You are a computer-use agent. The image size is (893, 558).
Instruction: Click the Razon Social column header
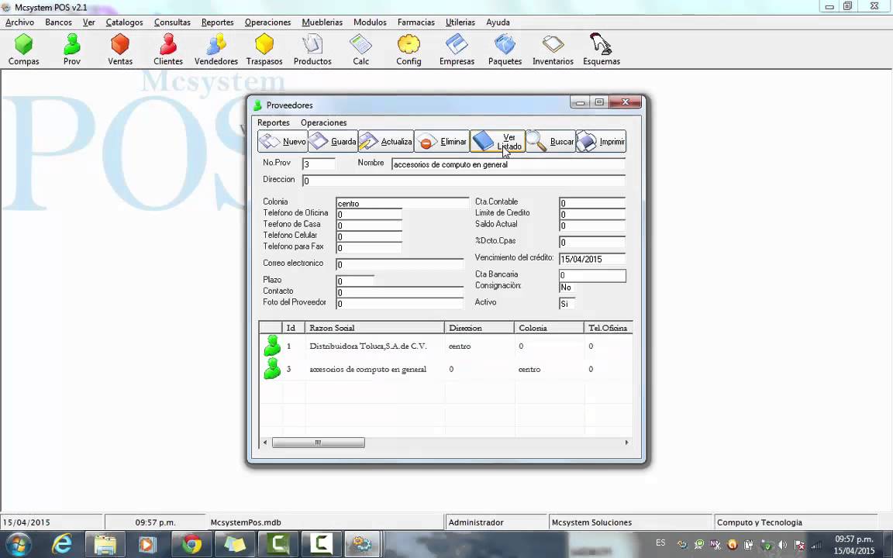click(374, 327)
